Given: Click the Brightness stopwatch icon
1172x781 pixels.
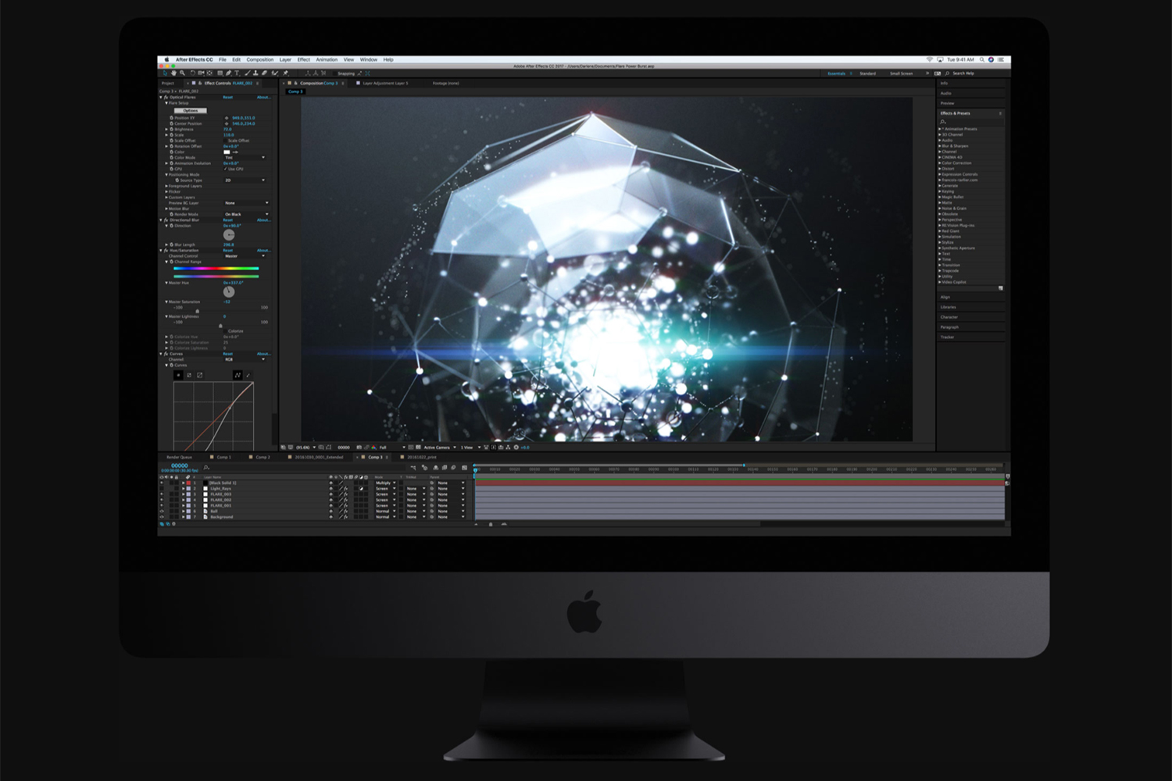Looking at the screenshot, I should [172, 130].
